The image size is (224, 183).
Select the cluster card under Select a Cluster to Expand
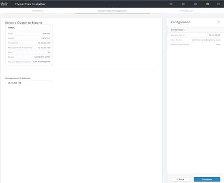click(29, 45)
